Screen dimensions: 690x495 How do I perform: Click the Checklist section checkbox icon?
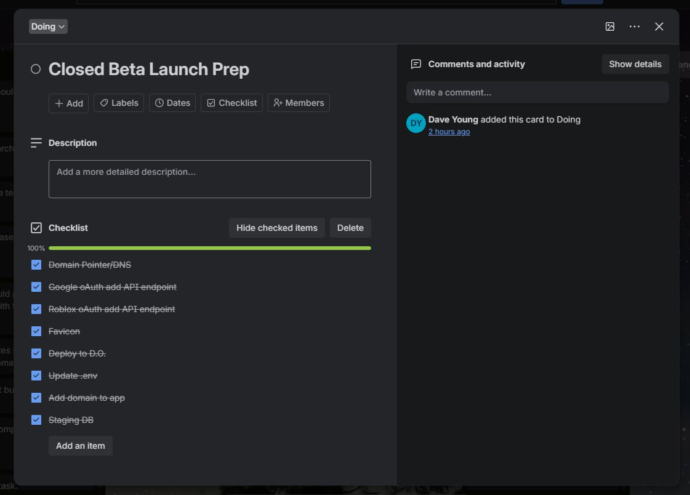(x=36, y=228)
